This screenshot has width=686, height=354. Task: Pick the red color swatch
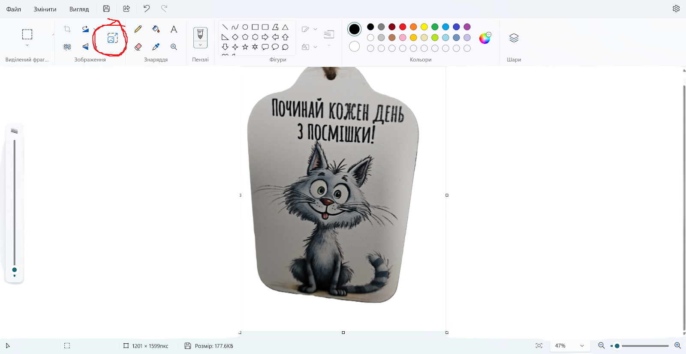pyautogui.click(x=403, y=27)
